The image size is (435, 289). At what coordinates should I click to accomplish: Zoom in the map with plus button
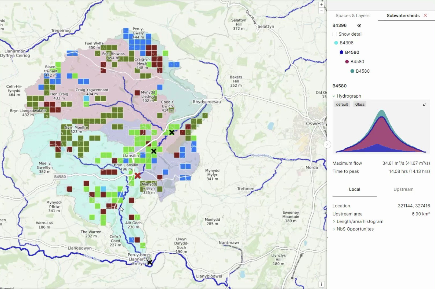321,5
